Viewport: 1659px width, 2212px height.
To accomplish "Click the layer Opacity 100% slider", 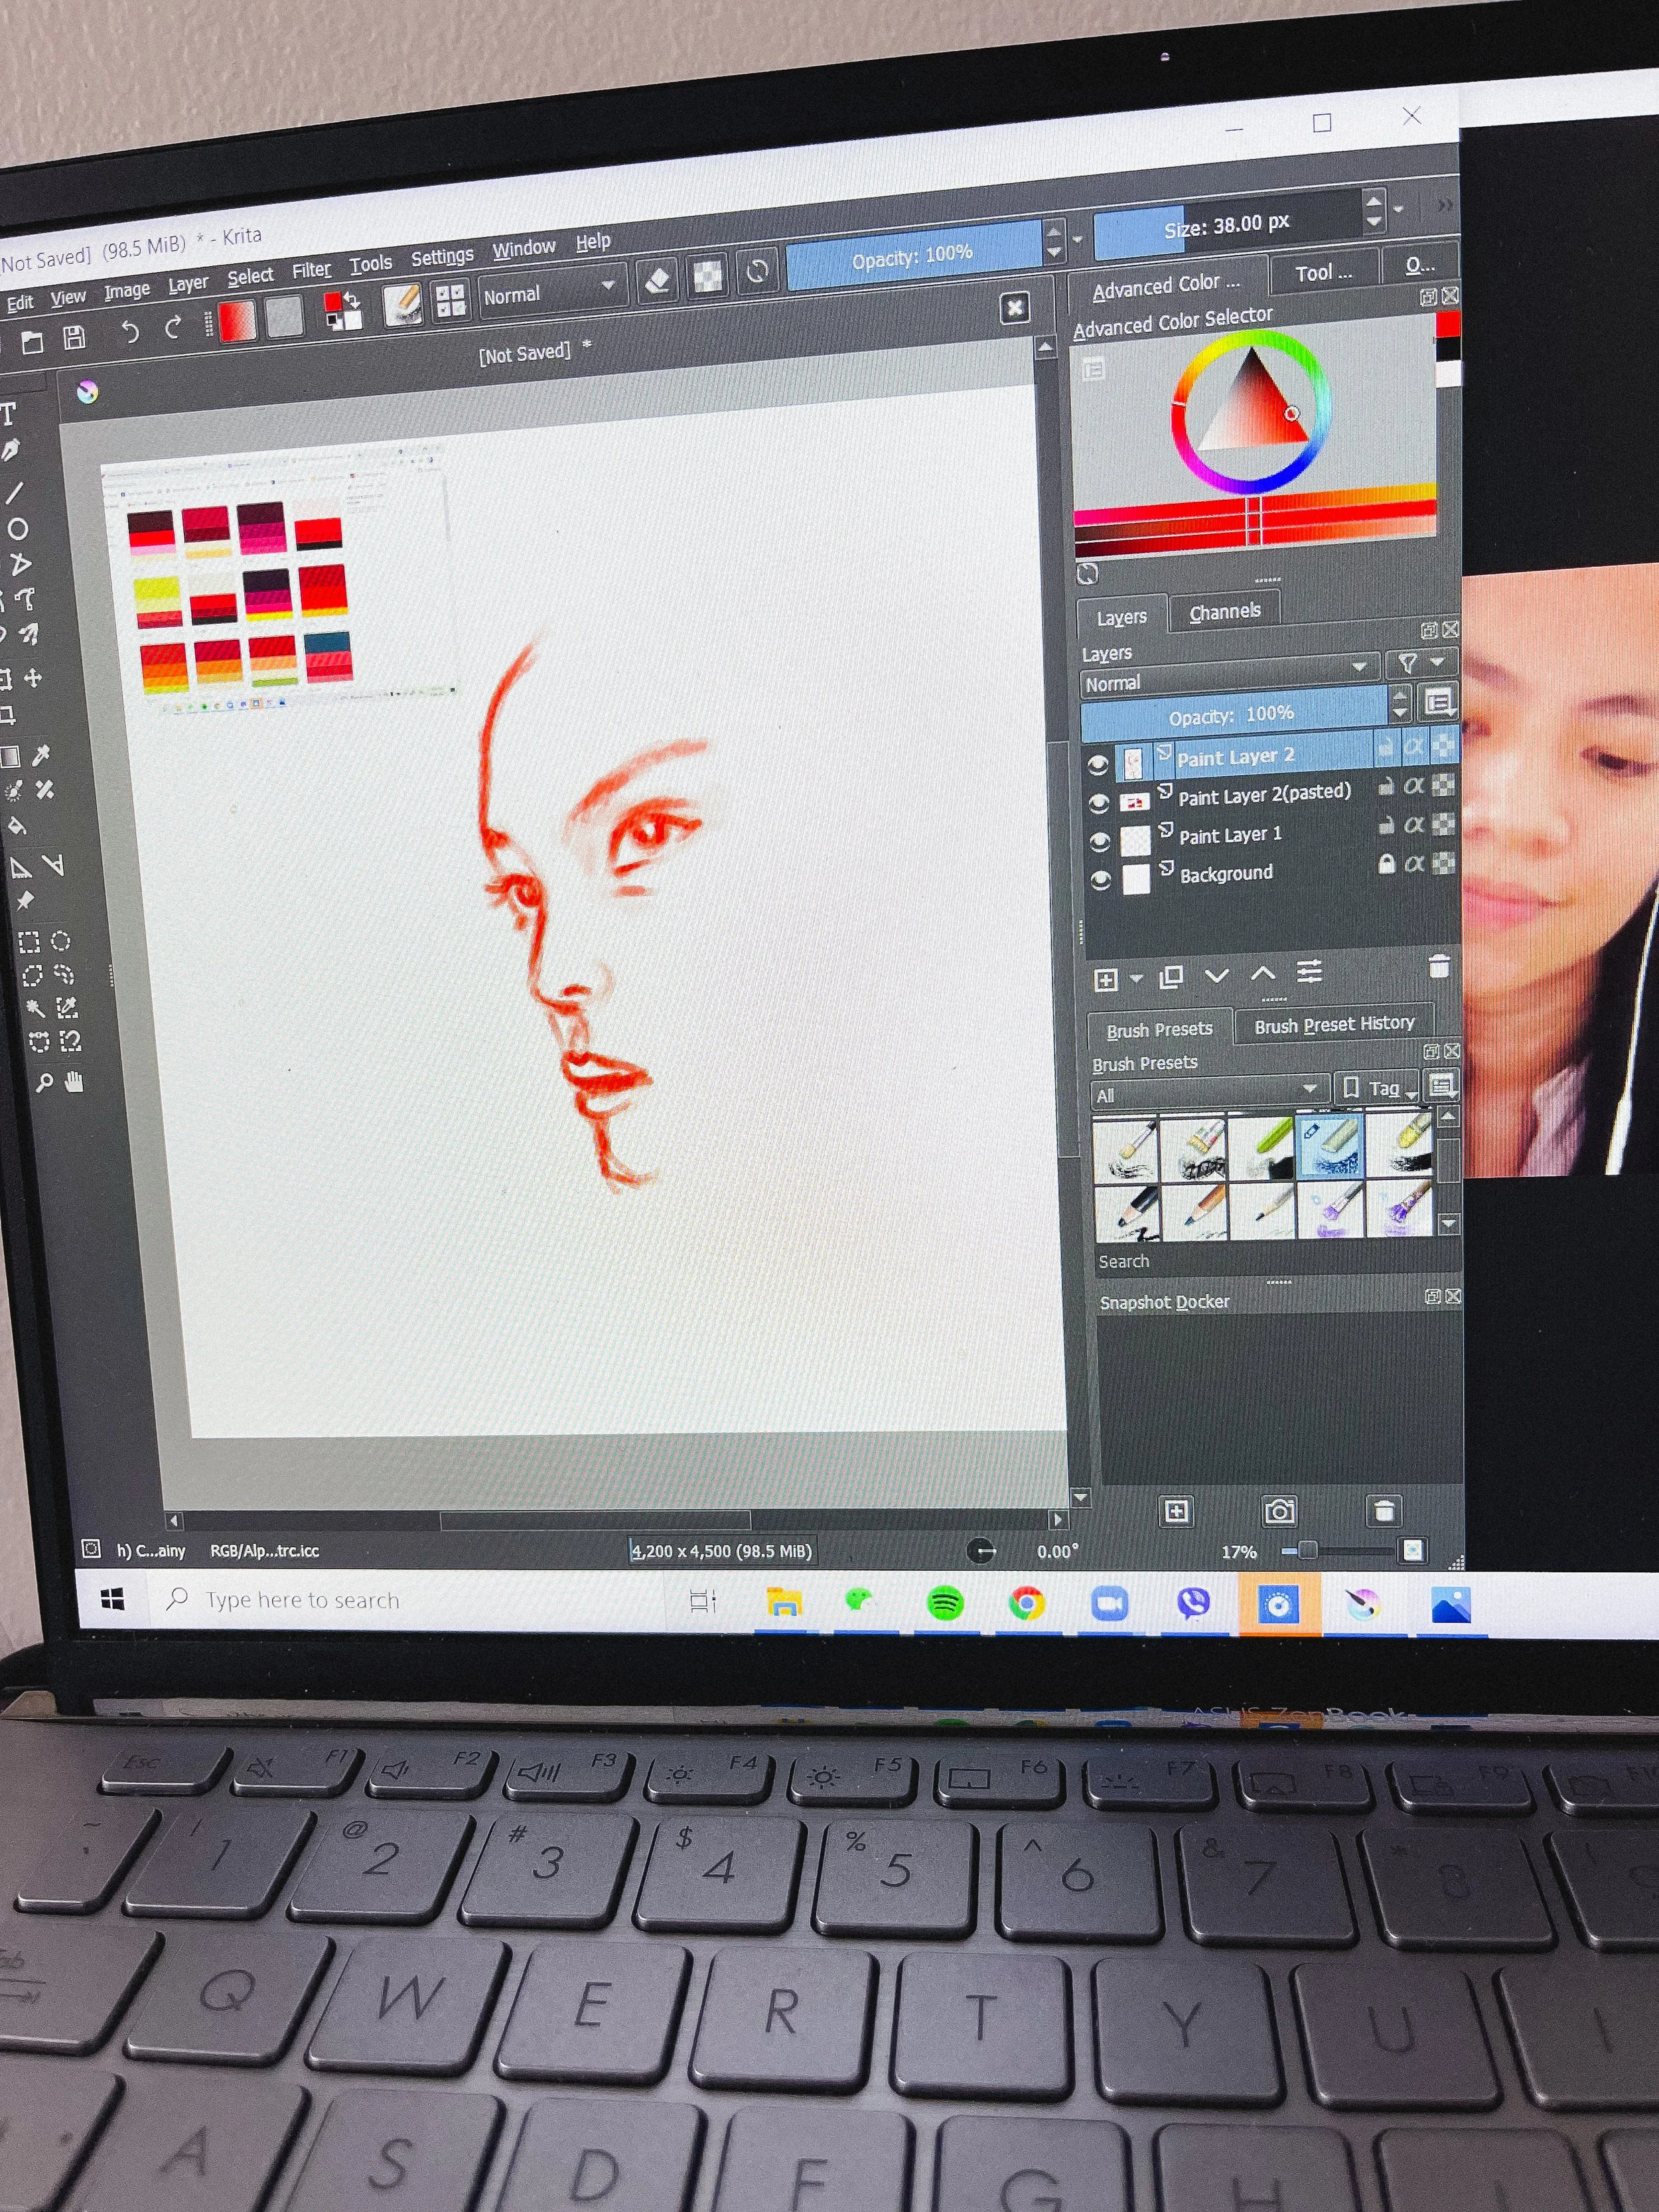I will click(x=1231, y=714).
